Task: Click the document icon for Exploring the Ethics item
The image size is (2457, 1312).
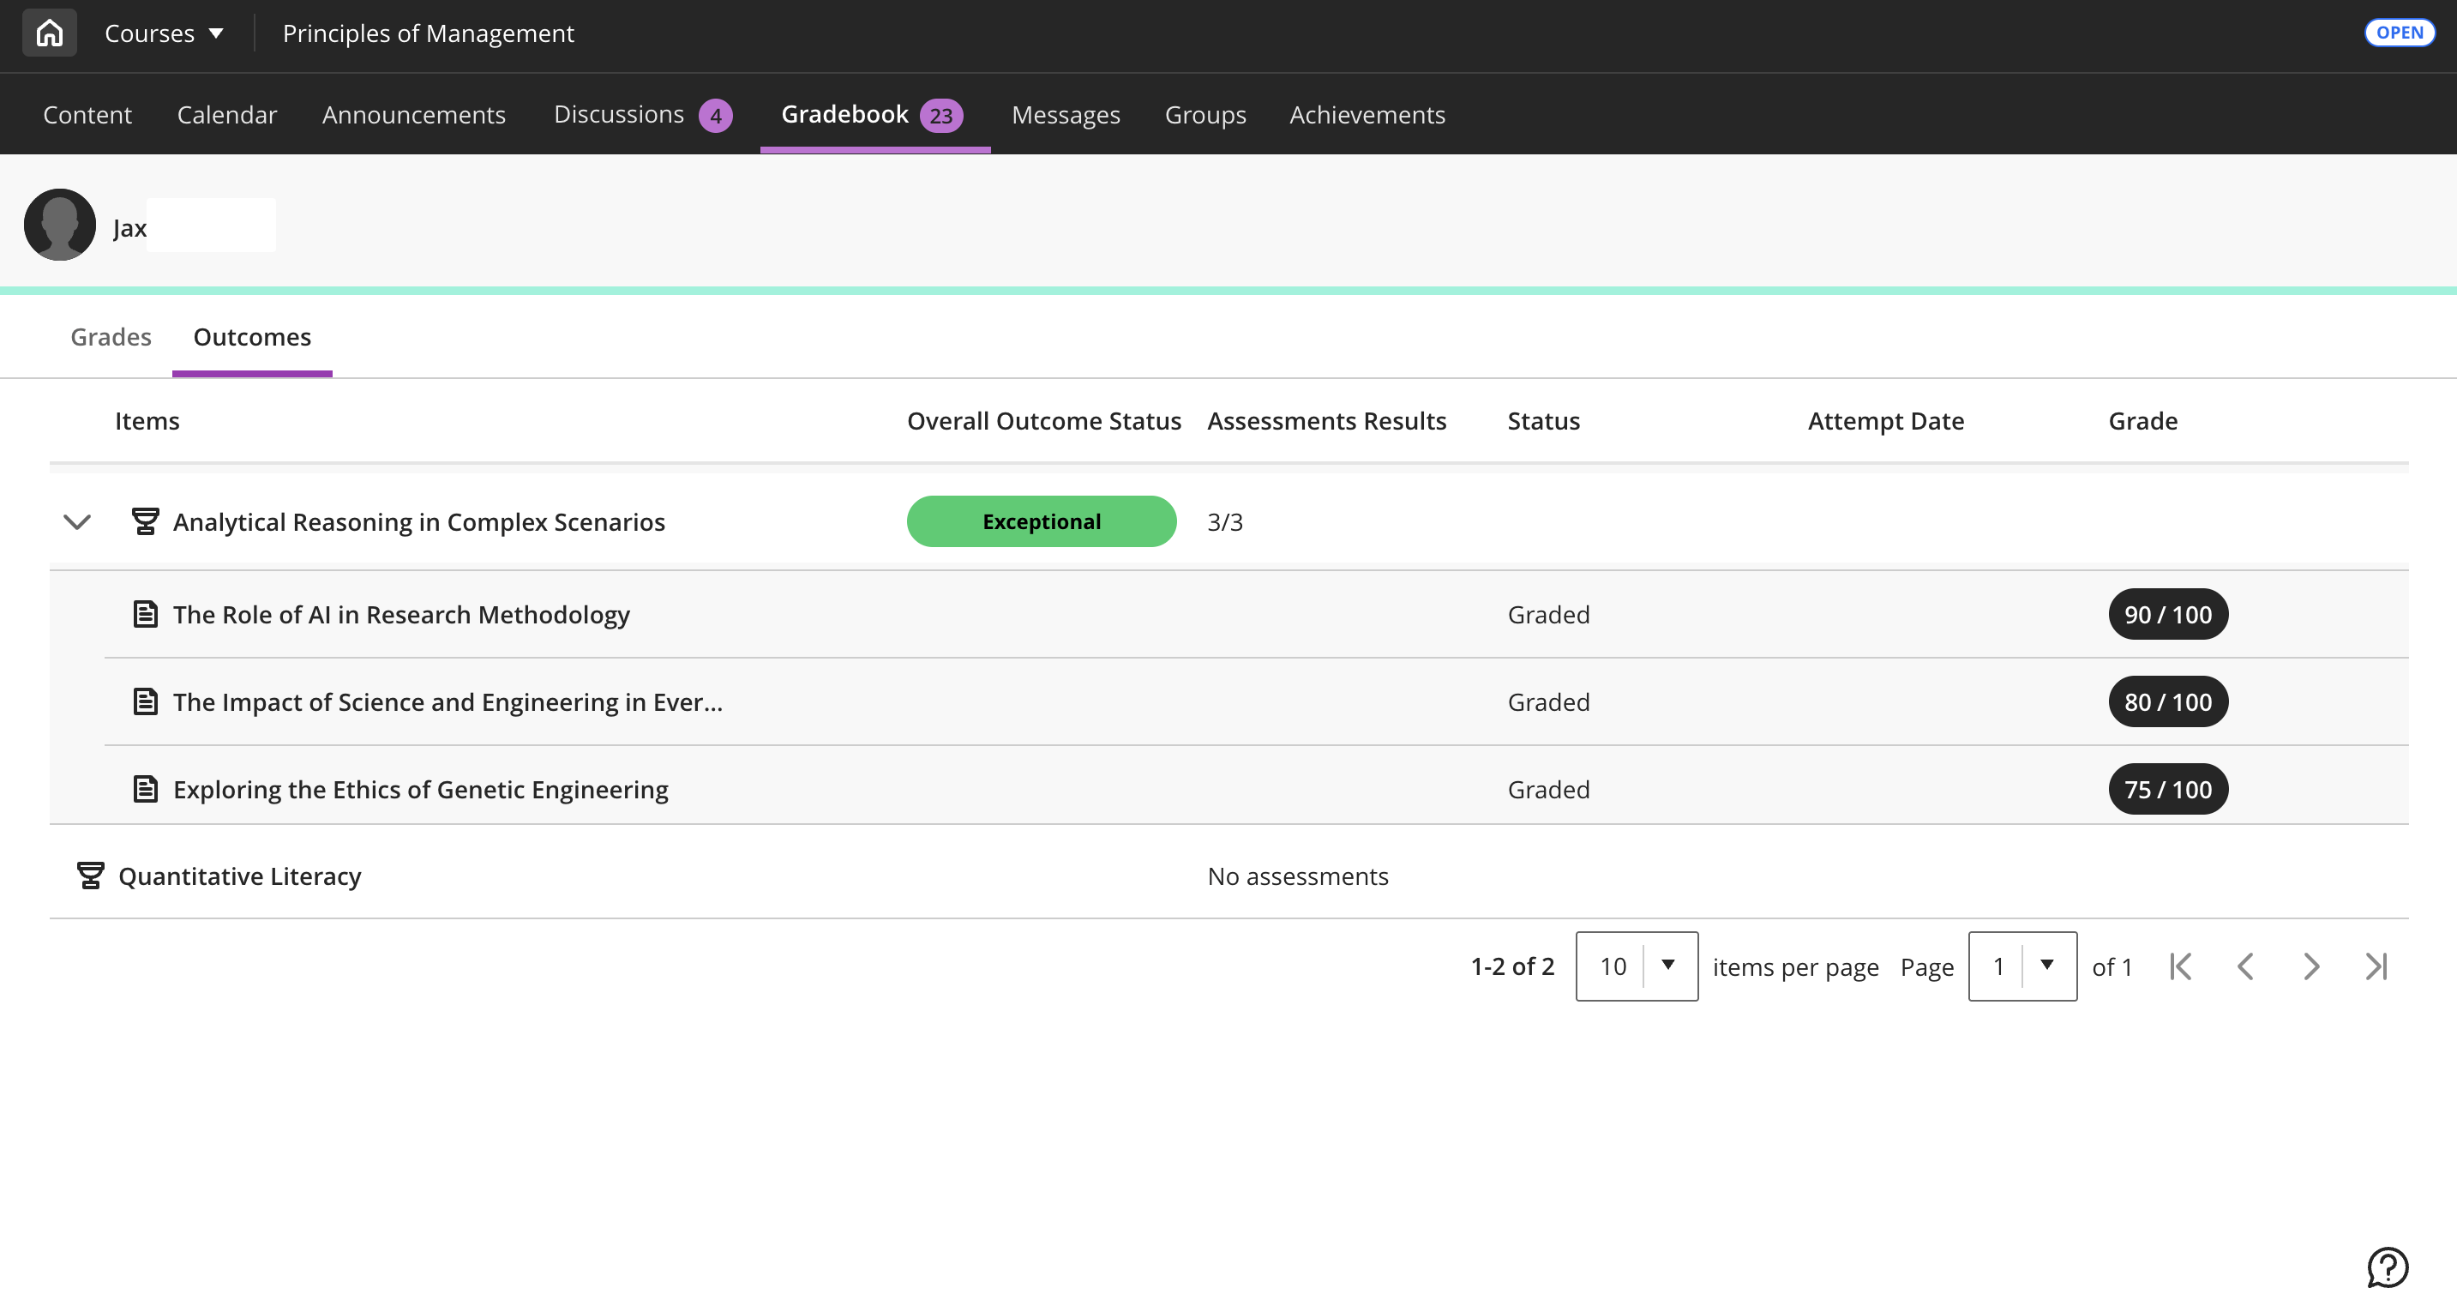Action: pos(145,789)
